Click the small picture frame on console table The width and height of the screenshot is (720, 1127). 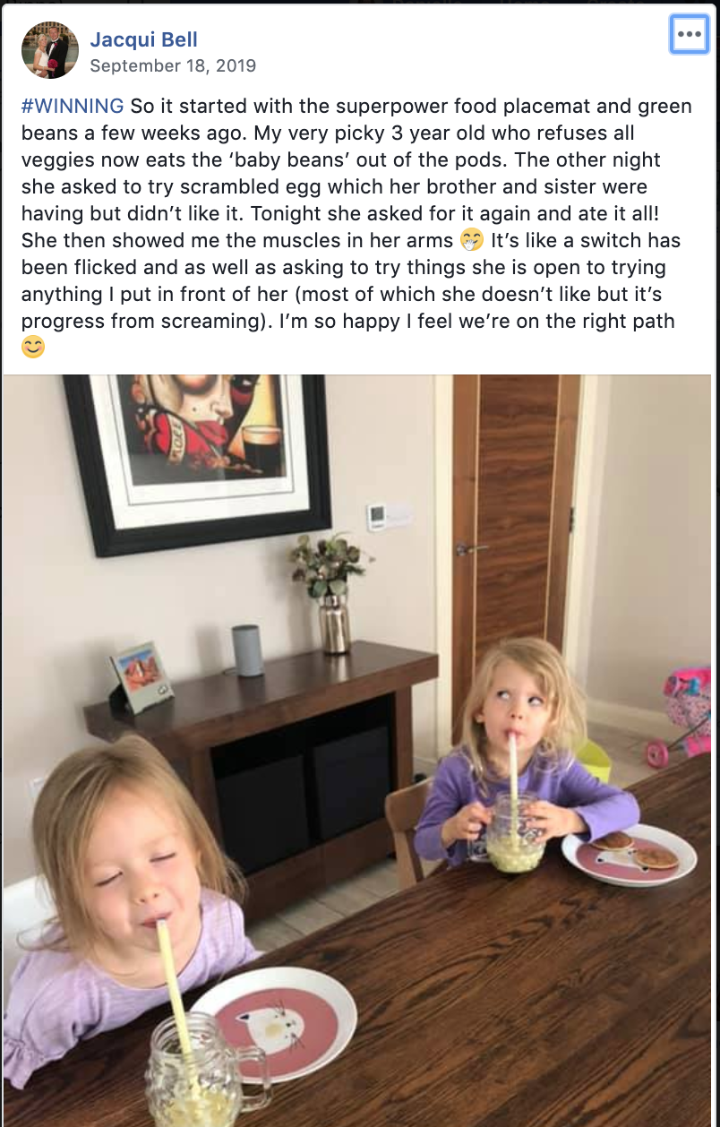point(141,676)
